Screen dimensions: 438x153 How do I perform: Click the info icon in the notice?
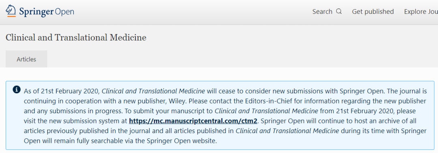click(17, 90)
